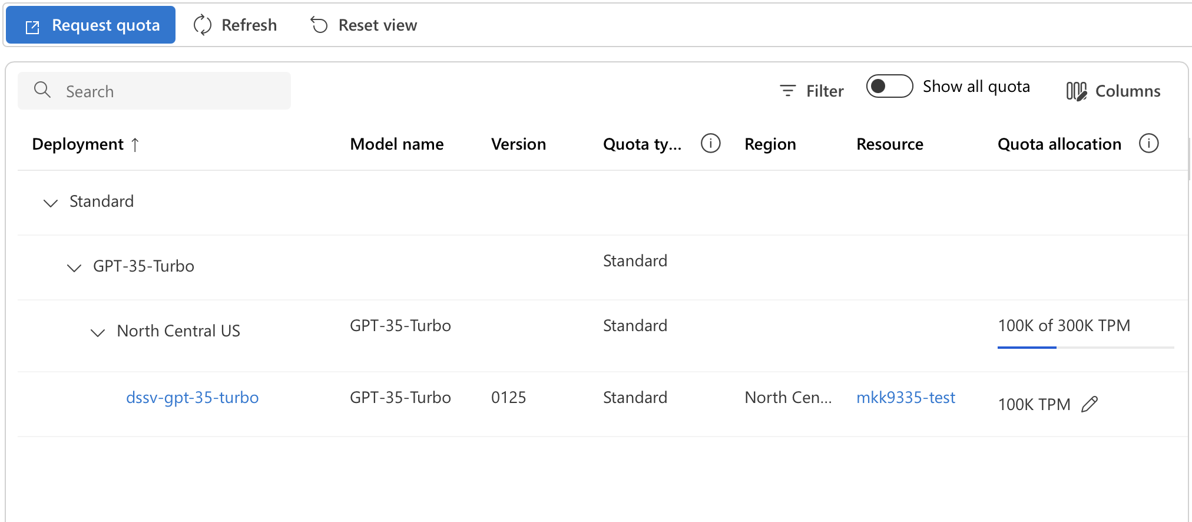
Task: Open the mkk9335-test resource link
Action: click(905, 398)
